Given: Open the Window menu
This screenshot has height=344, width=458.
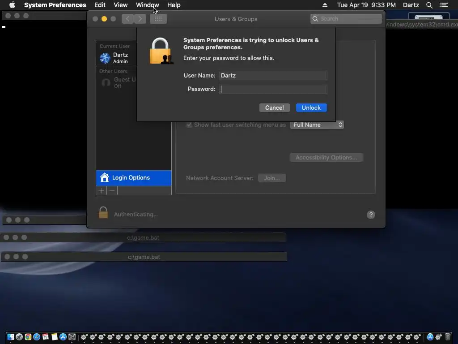Looking at the screenshot, I should [147, 5].
